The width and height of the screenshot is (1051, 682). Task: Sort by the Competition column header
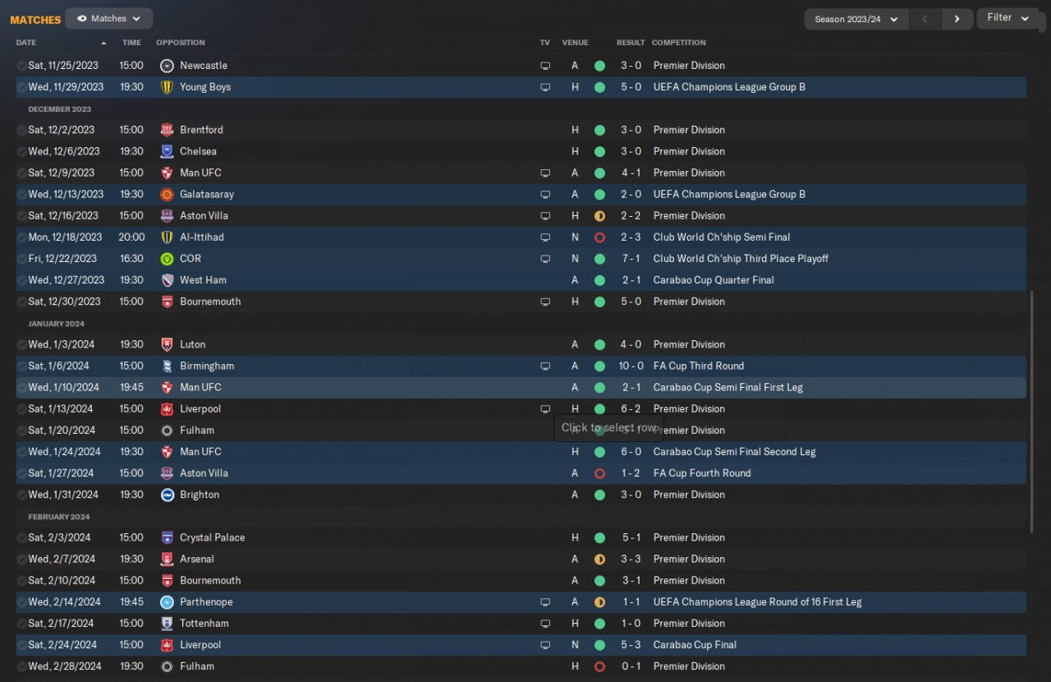click(x=678, y=43)
